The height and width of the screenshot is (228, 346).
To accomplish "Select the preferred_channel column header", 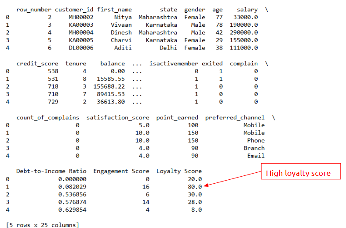I will coord(235,118).
